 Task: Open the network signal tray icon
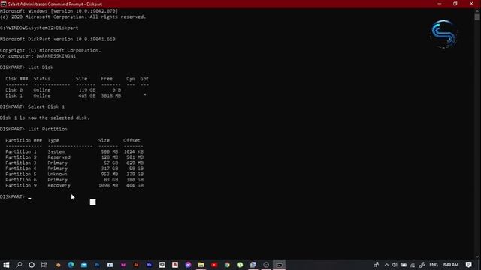click(413, 265)
